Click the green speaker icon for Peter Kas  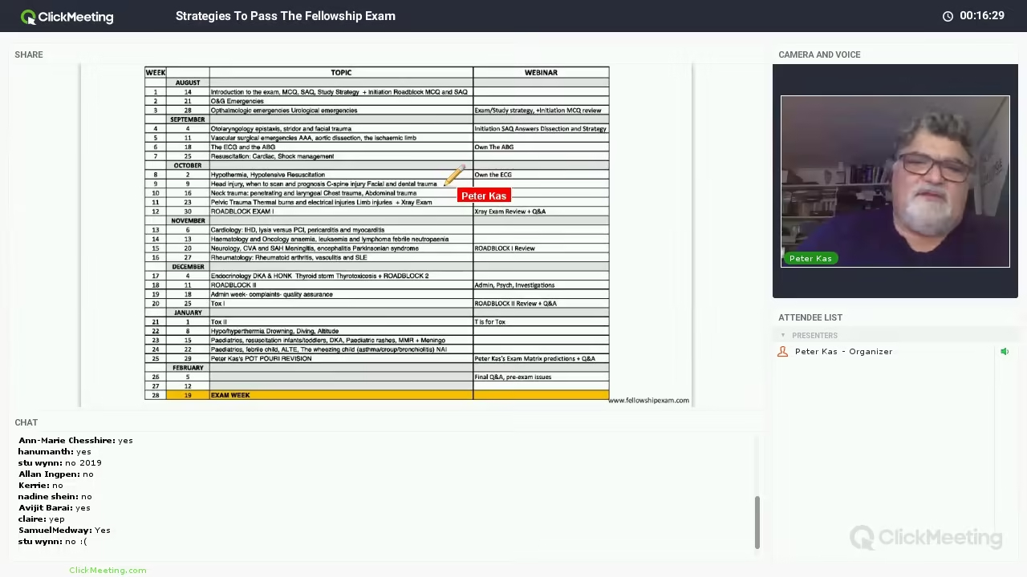(1004, 352)
